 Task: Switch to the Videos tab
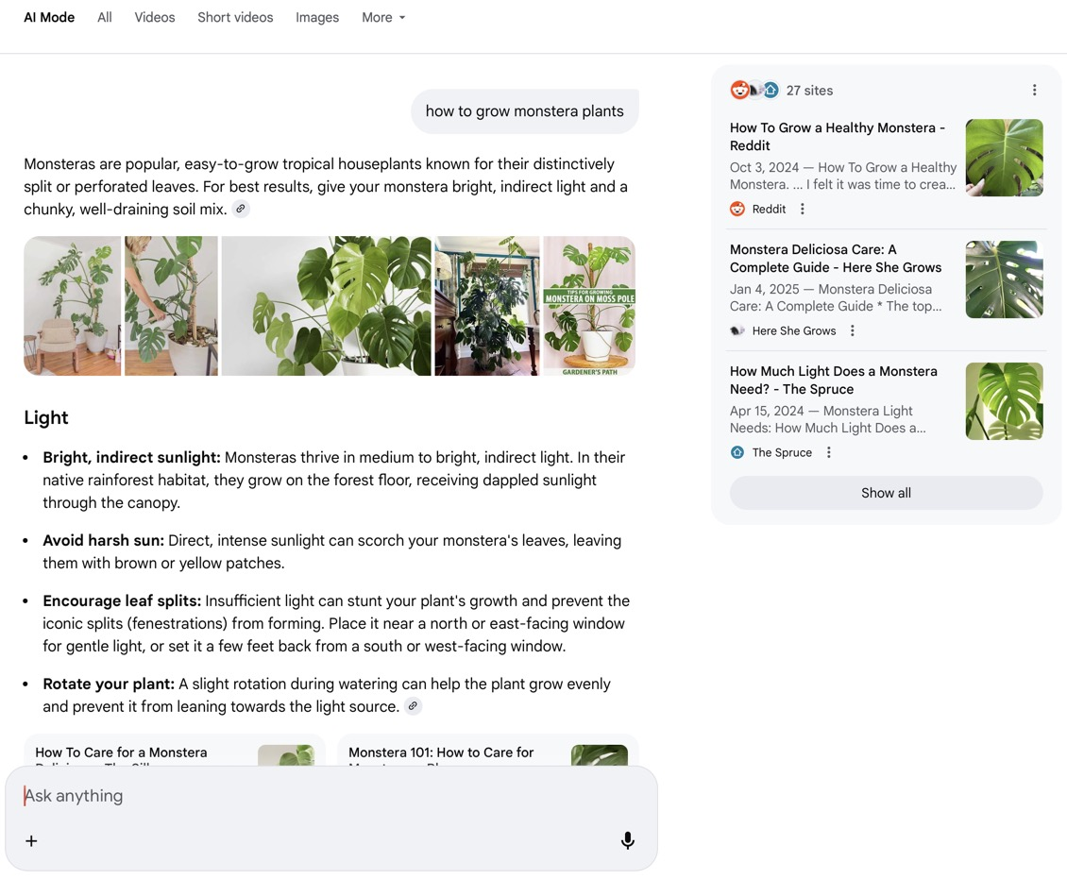[x=155, y=18]
